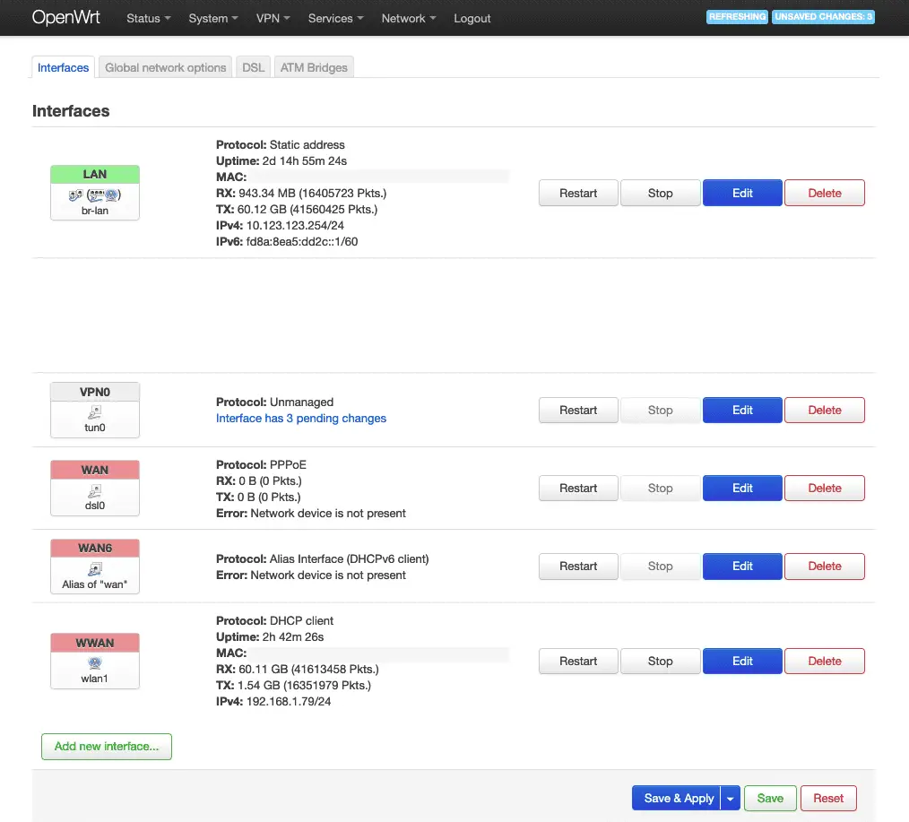Click the UNSAVED CHANGES: 3 badge
This screenshot has height=822, width=909.
(823, 16)
